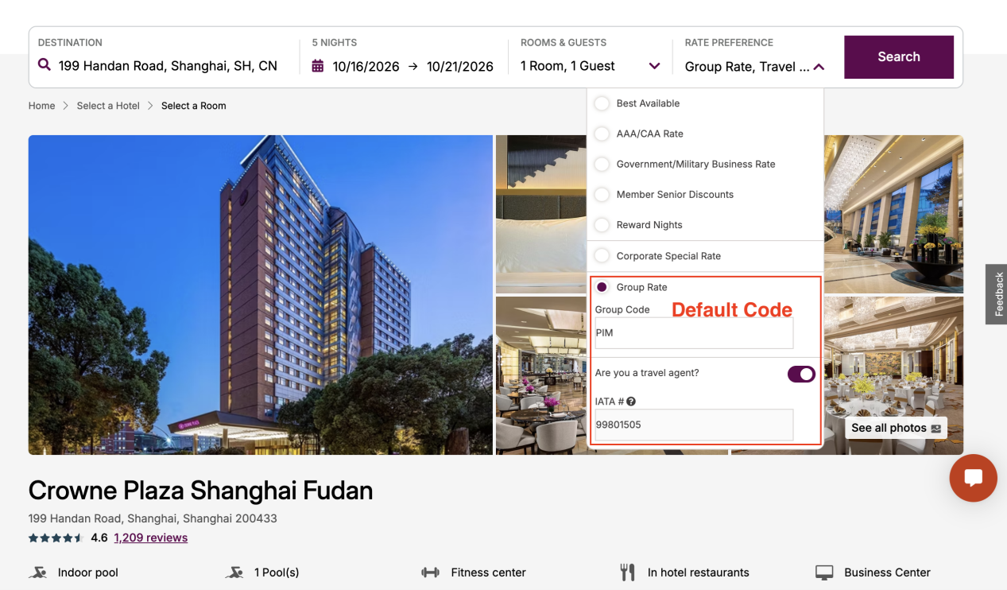Image resolution: width=1007 pixels, height=590 pixels.
Task: Click the Business Center monitor icon
Action: 824,573
